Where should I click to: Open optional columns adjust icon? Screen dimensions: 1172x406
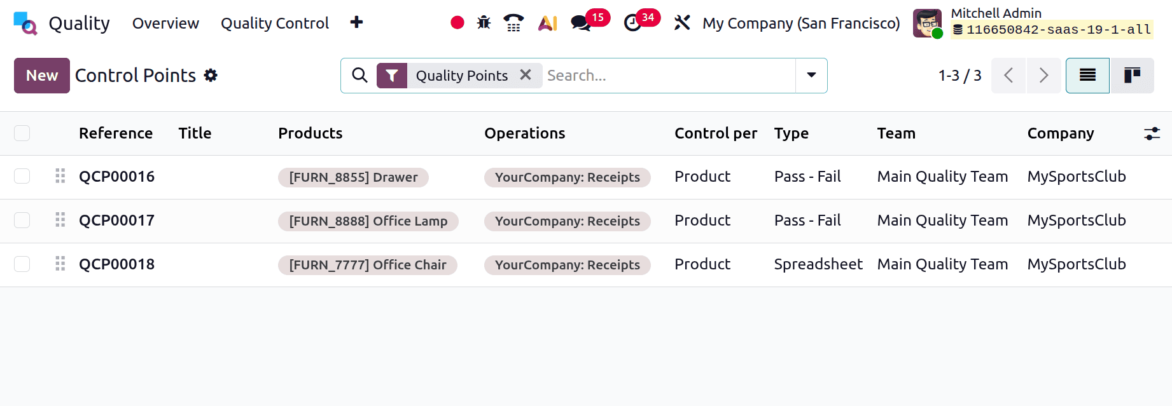coord(1152,133)
